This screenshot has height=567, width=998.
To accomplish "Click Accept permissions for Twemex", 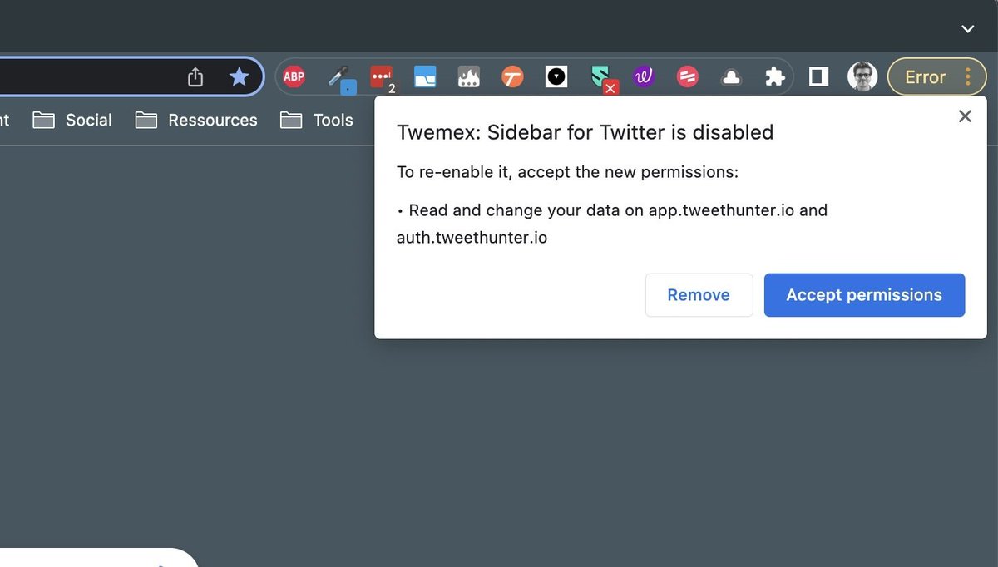I will [864, 295].
